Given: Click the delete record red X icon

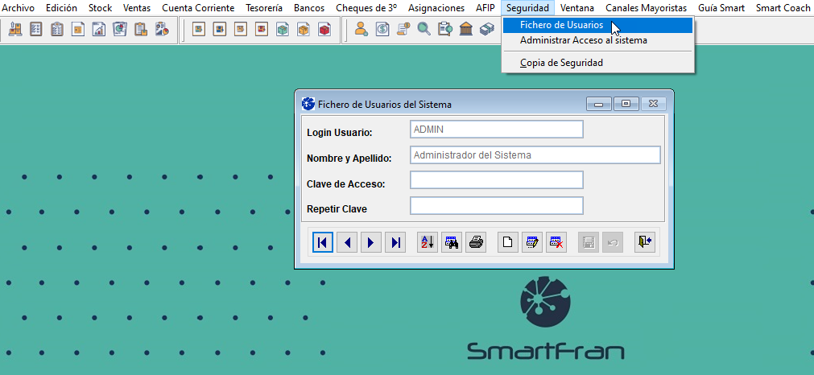Looking at the screenshot, I should click(556, 242).
